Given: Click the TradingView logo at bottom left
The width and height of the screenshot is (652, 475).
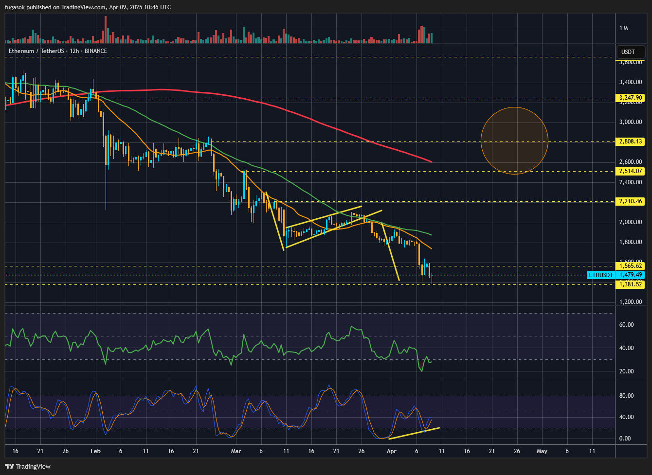Looking at the screenshot, I should point(29,466).
